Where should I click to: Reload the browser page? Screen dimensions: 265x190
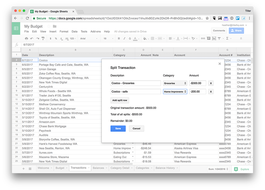tap(27, 18)
